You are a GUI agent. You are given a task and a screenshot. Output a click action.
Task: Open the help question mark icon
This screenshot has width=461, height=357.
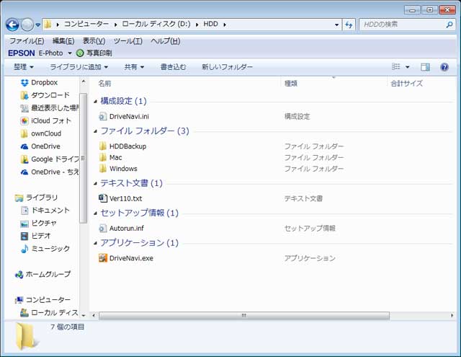coord(444,67)
